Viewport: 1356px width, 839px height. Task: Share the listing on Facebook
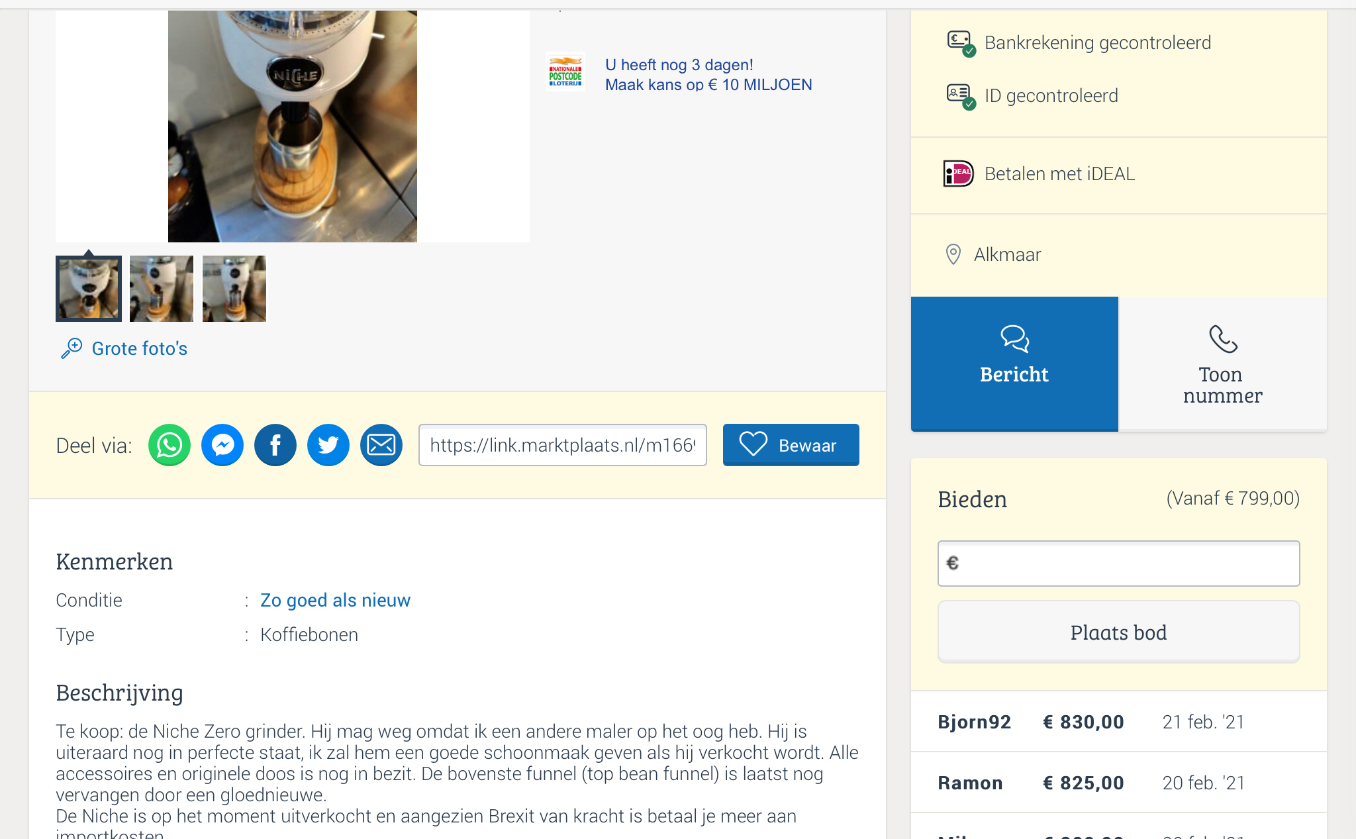coord(275,445)
